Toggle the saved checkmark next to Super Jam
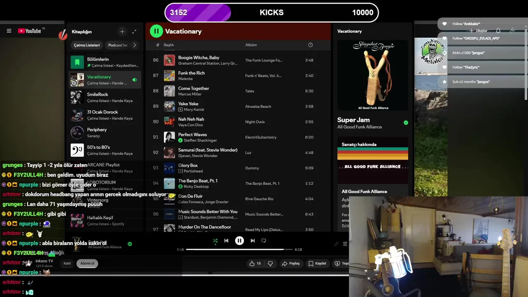 point(405,123)
